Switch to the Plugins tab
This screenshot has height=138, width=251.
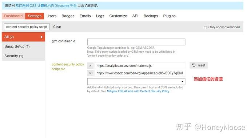coord(170,16)
